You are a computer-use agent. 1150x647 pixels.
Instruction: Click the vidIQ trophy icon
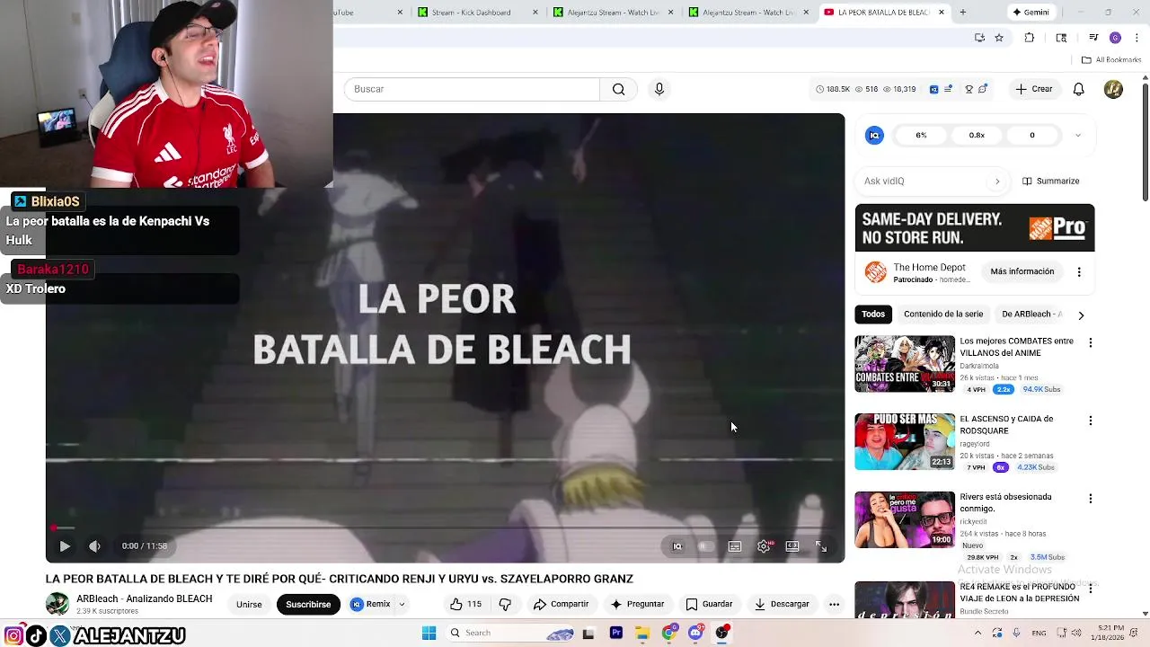click(x=969, y=89)
